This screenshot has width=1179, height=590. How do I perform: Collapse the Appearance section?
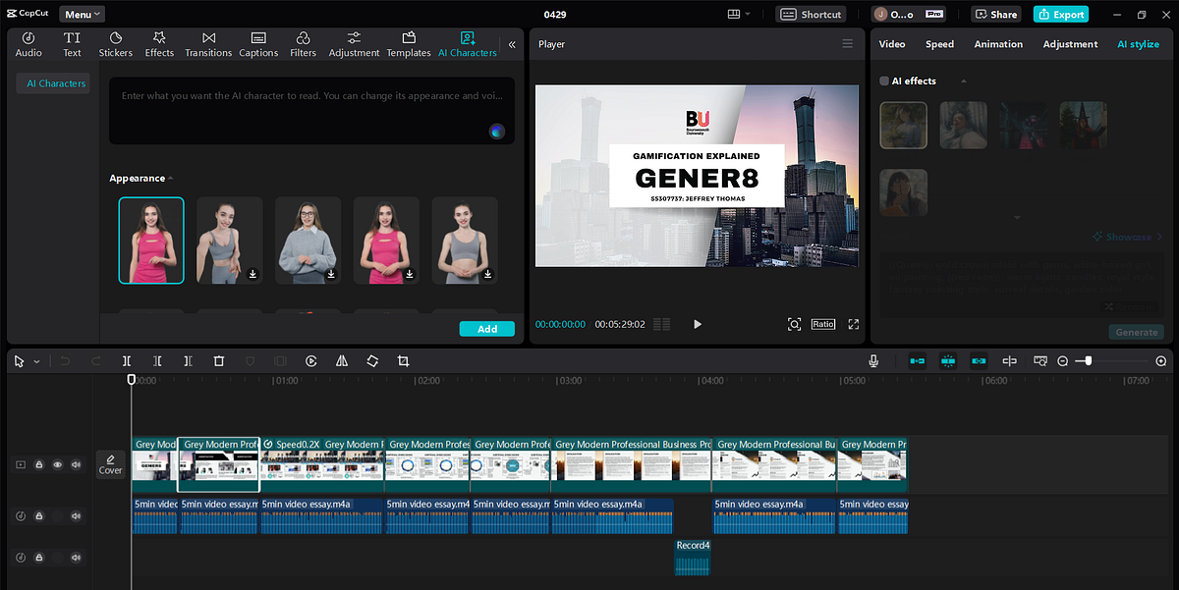tap(170, 178)
